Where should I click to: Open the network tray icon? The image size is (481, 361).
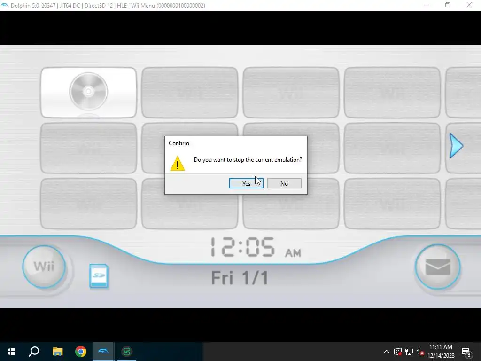click(x=409, y=352)
